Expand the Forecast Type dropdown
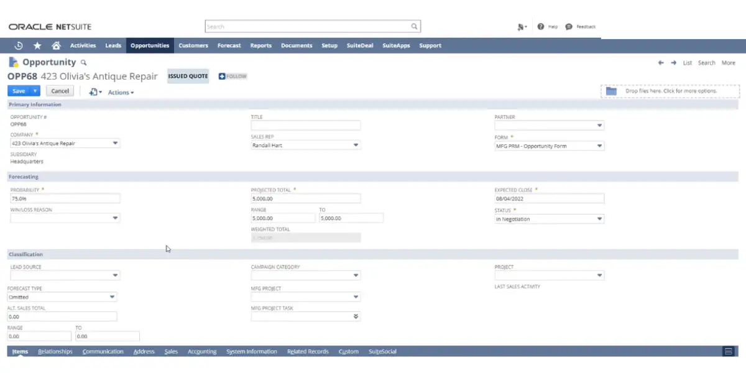The image size is (746, 373). tap(113, 297)
